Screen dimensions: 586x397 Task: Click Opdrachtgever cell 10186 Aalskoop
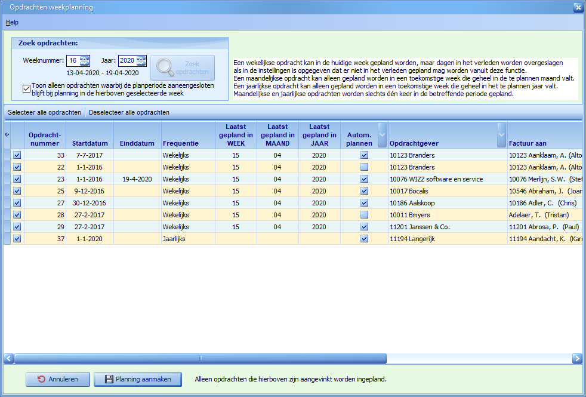(x=448, y=203)
